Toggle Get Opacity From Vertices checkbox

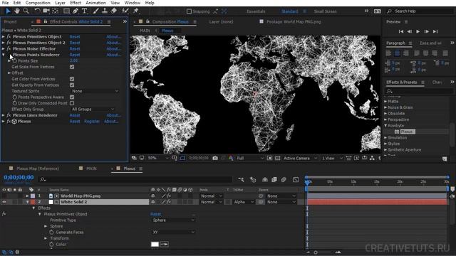[72, 85]
